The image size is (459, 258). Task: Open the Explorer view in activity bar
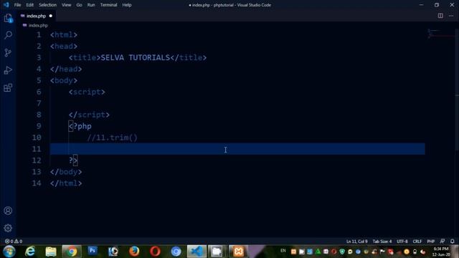(x=8, y=18)
